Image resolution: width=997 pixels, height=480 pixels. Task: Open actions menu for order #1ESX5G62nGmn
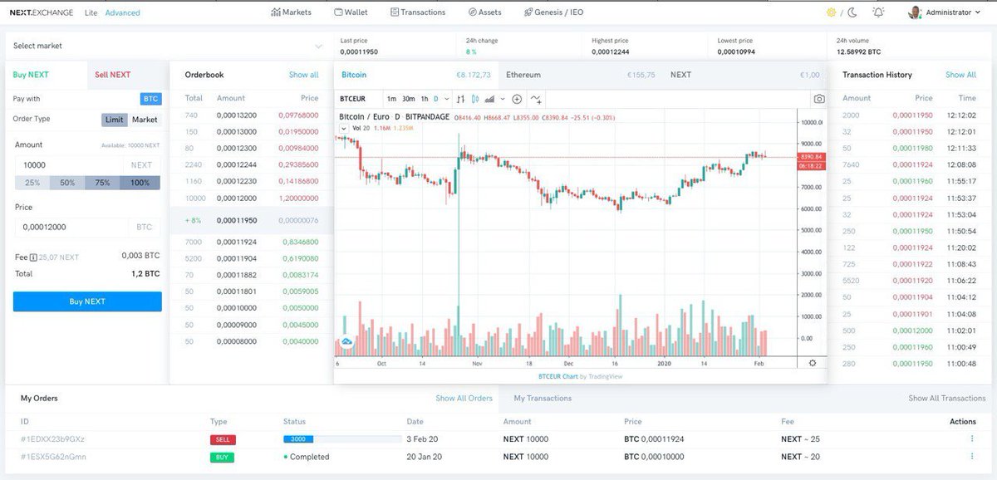tap(971, 457)
